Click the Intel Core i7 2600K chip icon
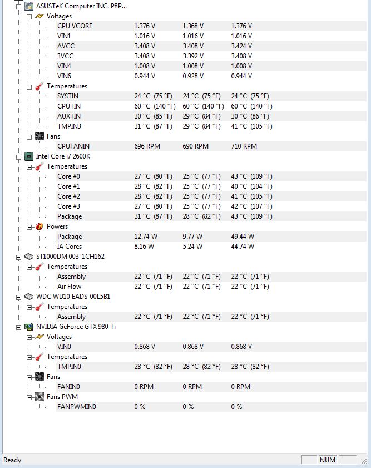The width and height of the screenshot is (371, 468). click(28, 156)
